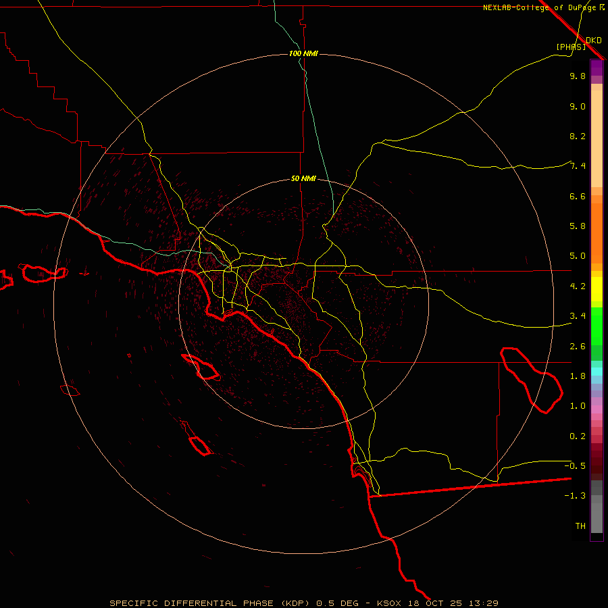Screen dimensions: 608x608
Task: Click the purple swatch at the 9.8 level
Action: pyautogui.click(x=597, y=68)
